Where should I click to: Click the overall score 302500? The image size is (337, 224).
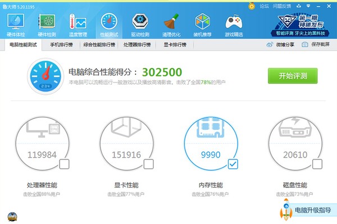162,72
